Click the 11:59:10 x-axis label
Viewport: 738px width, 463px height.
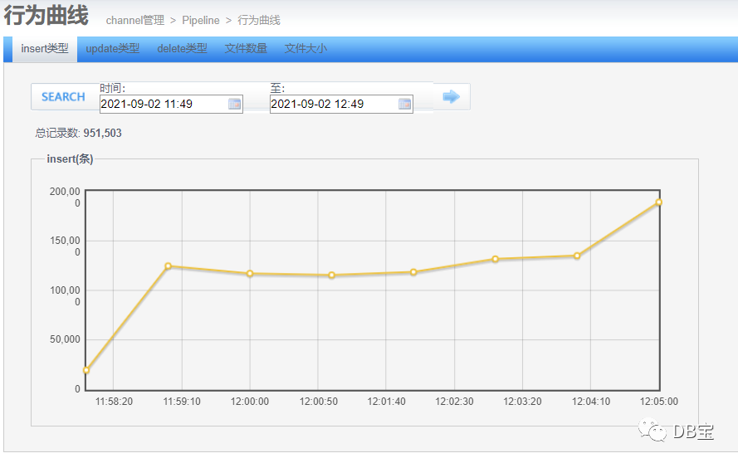coord(182,402)
